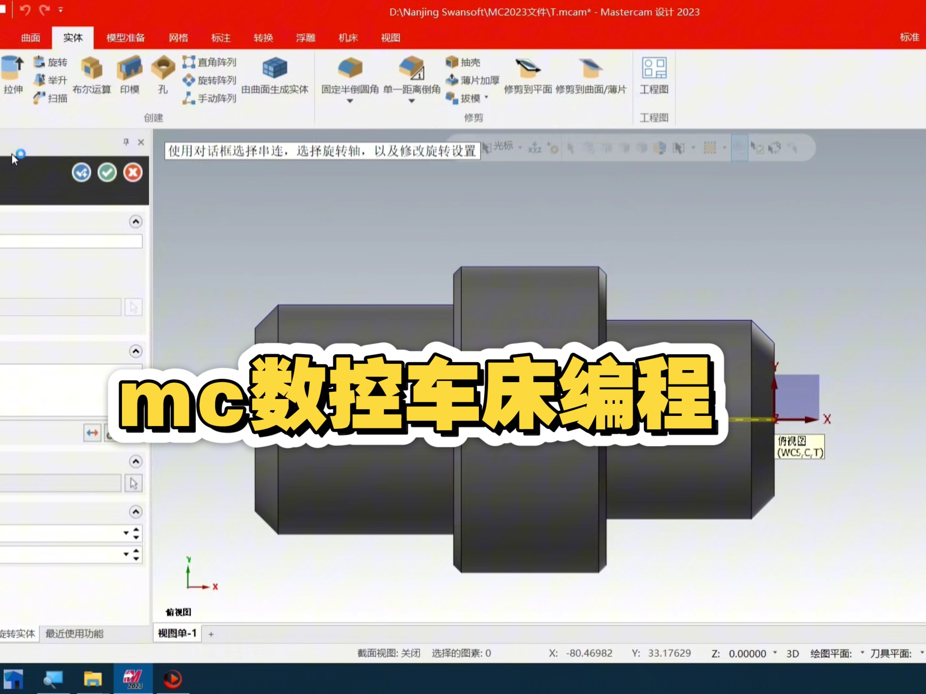Collapse the first panel section chevron
This screenshot has width=926, height=694.
coord(136,222)
